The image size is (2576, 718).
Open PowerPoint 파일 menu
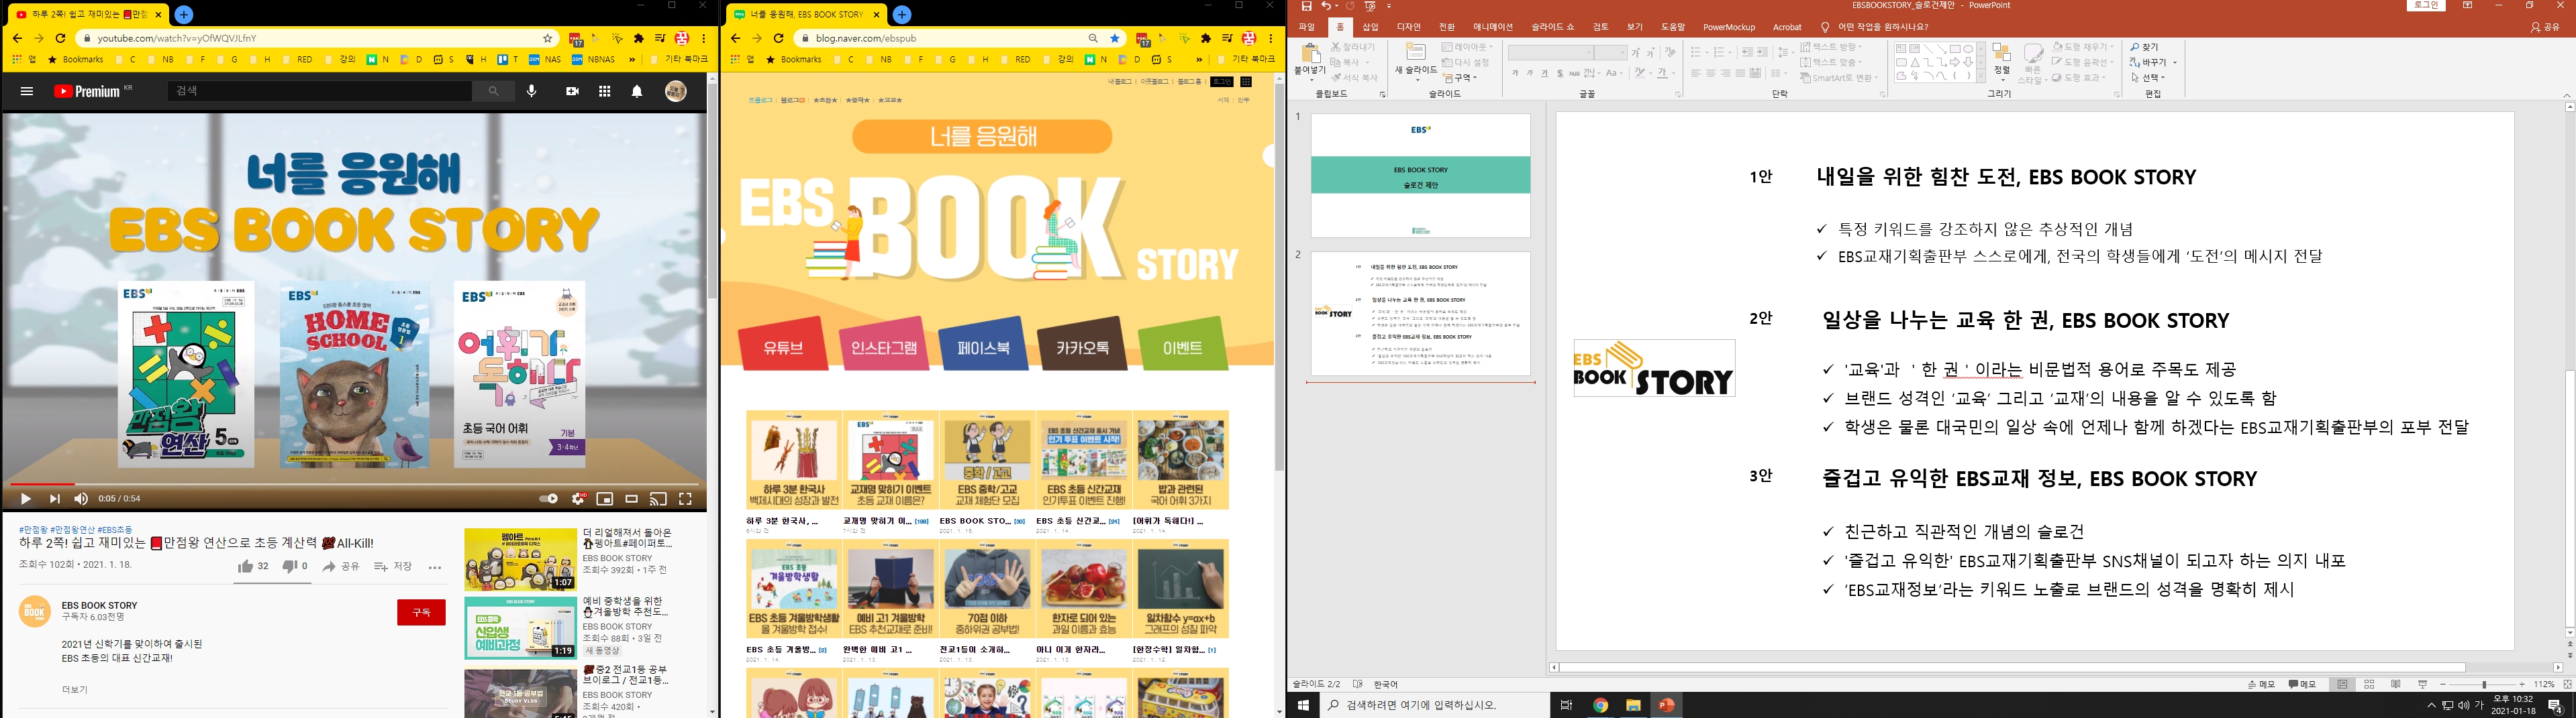1307,27
